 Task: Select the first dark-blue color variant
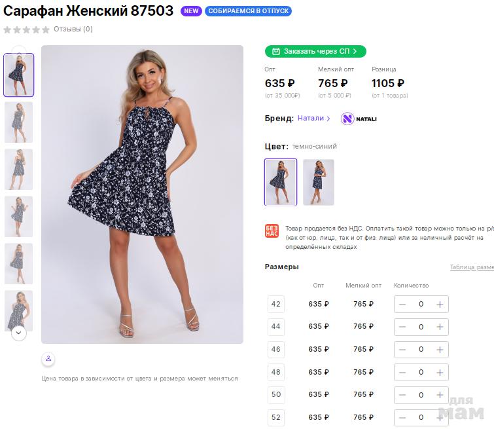(x=281, y=182)
